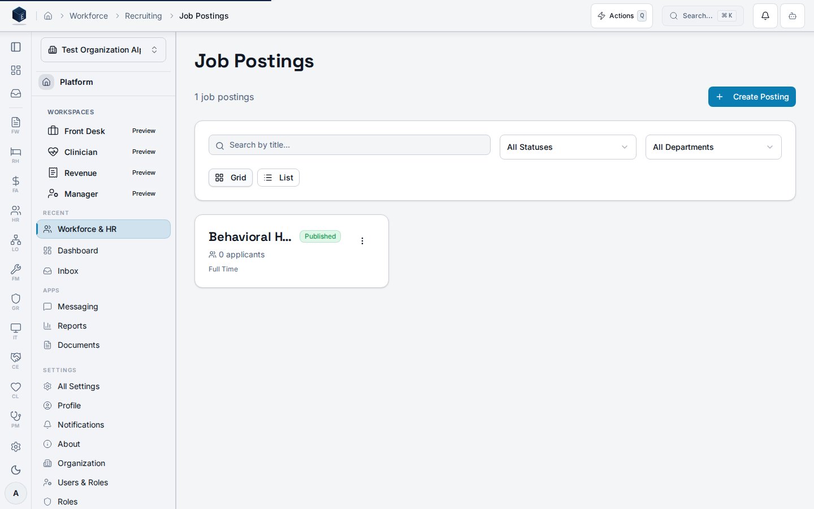Open the LO org-chart rail icon
814x509 pixels.
pyautogui.click(x=16, y=243)
